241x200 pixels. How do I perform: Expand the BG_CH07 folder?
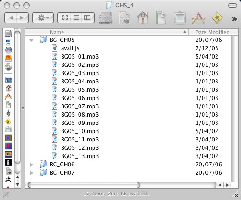31,173
